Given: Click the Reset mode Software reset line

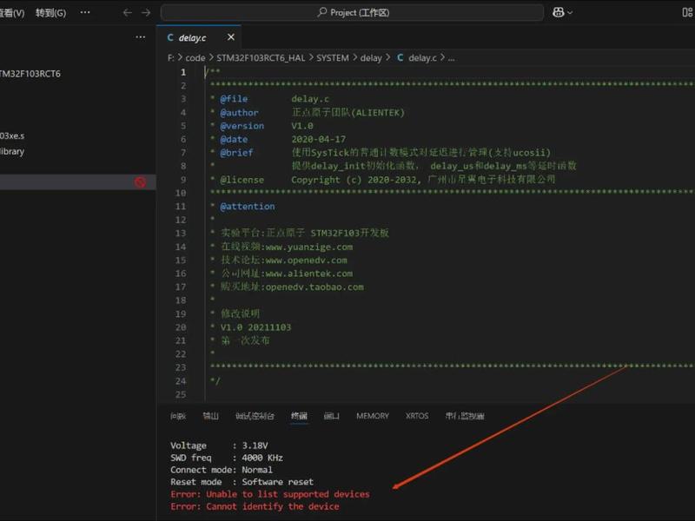Looking at the screenshot, I should pyautogui.click(x=242, y=482).
